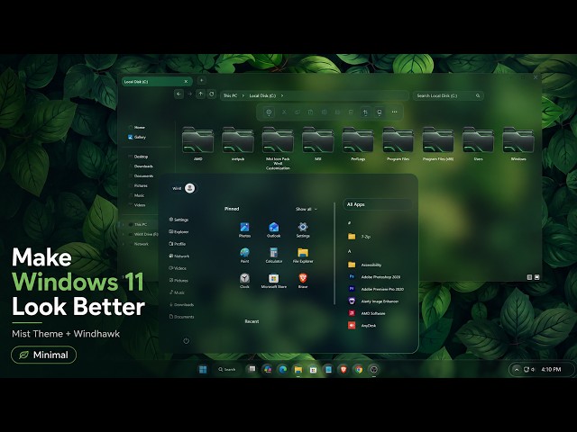Open Photos from pinned apps

coord(244,230)
